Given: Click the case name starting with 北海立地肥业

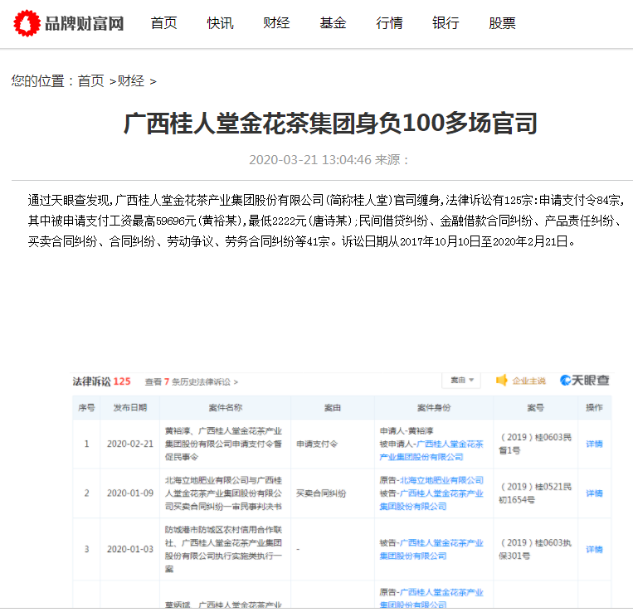Looking at the screenshot, I should point(224,493).
